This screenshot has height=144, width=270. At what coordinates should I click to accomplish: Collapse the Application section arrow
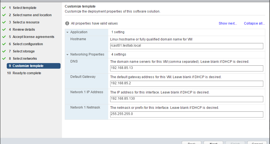(68, 32)
